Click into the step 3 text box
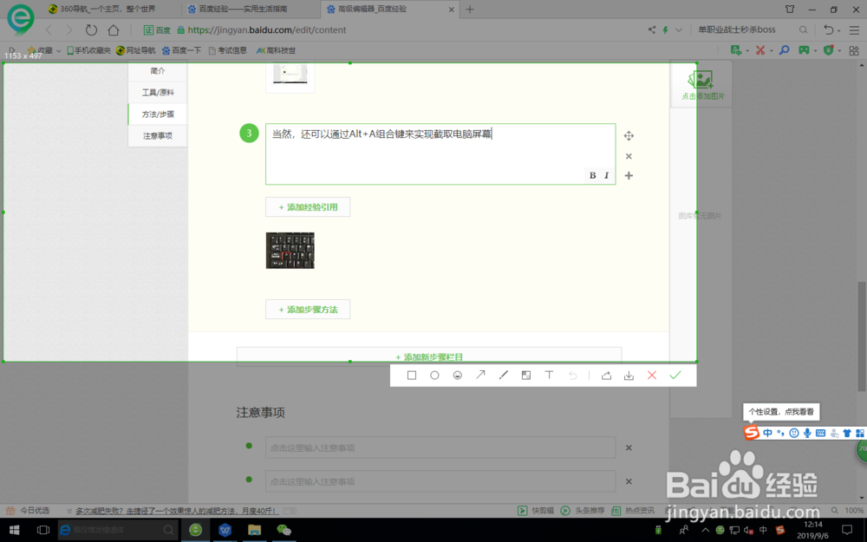 [440, 153]
